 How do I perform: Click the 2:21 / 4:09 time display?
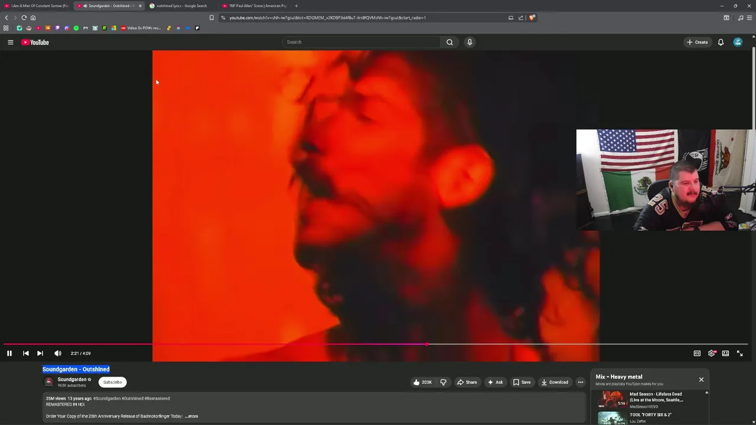pos(81,353)
